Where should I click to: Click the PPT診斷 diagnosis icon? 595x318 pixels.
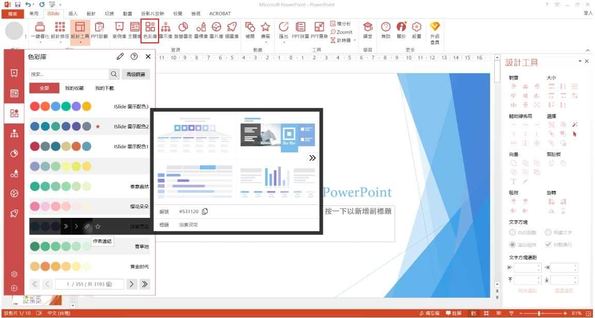click(x=99, y=29)
